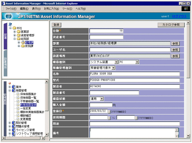Click the 保有機器集計 page icon

[18, 94]
